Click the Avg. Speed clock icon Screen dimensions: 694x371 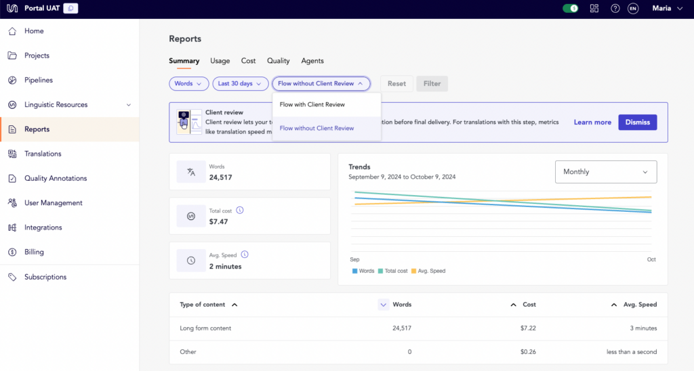190,261
